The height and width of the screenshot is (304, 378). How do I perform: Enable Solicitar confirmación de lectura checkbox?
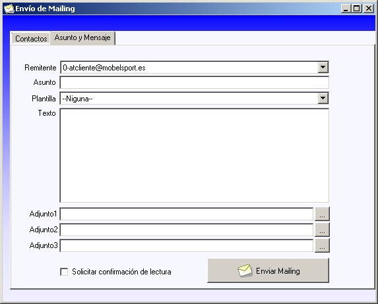tap(64, 272)
